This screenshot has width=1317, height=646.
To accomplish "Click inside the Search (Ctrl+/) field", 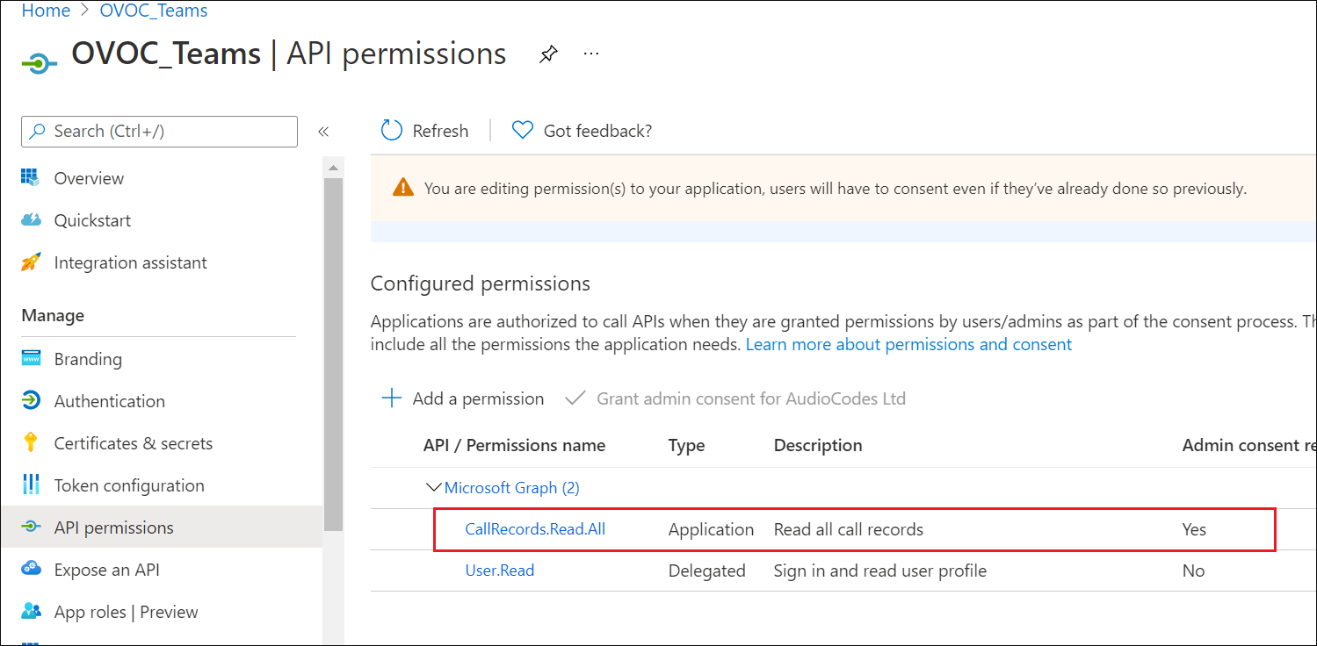I will tap(159, 132).
